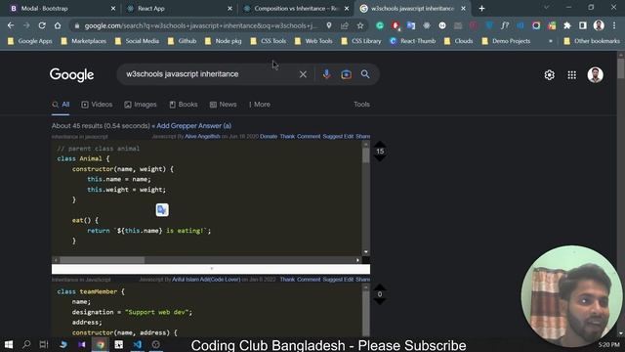Upvote the teamMember class answer
The width and height of the screenshot is (625, 352).
coord(380,286)
